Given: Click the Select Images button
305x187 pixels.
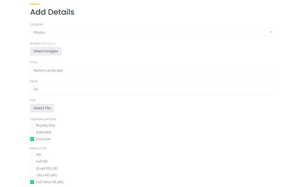Looking at the screenshot, I should (46, 51).
